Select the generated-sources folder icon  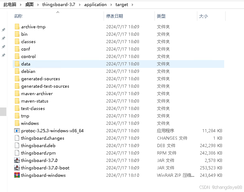coord(17,79)
